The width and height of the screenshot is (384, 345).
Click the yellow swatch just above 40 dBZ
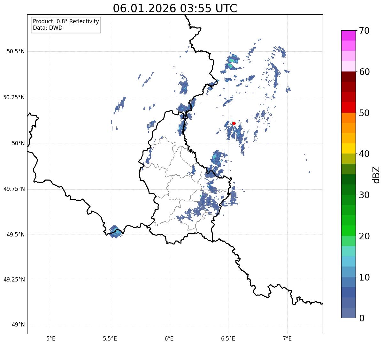(x=348, y=148)
